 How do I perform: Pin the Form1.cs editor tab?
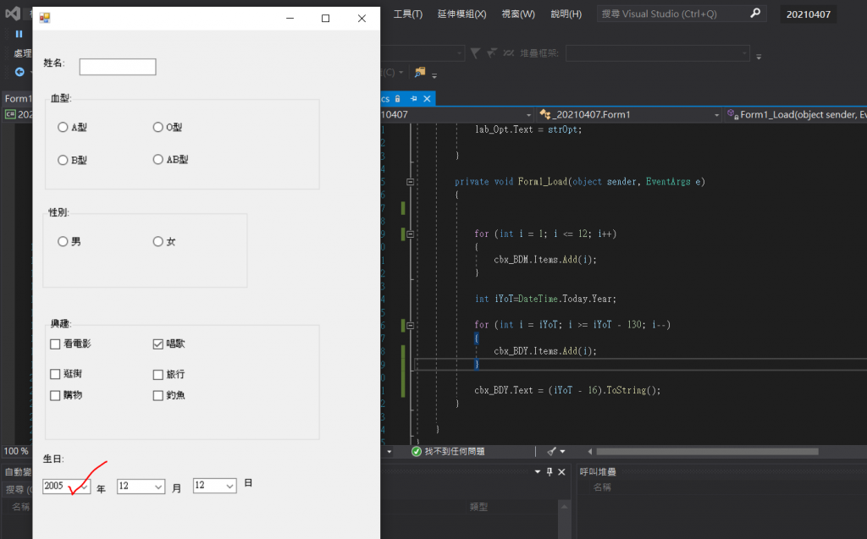click(413, 98)
